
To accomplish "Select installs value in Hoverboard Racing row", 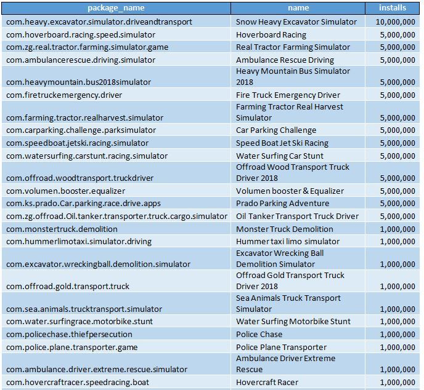I will (x=393, y=34).
